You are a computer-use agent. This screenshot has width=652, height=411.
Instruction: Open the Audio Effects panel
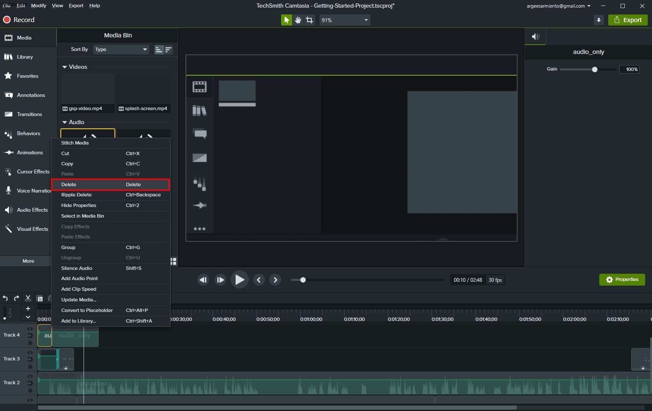[26, 210]
